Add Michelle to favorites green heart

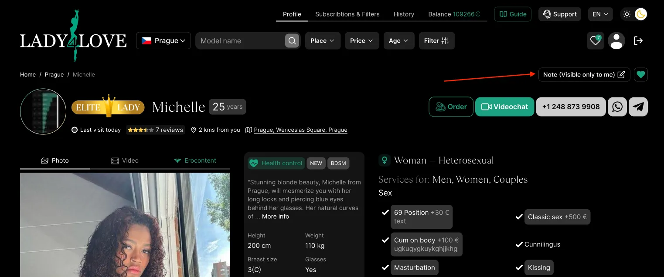pyautogui.click(x=640, y=75)
